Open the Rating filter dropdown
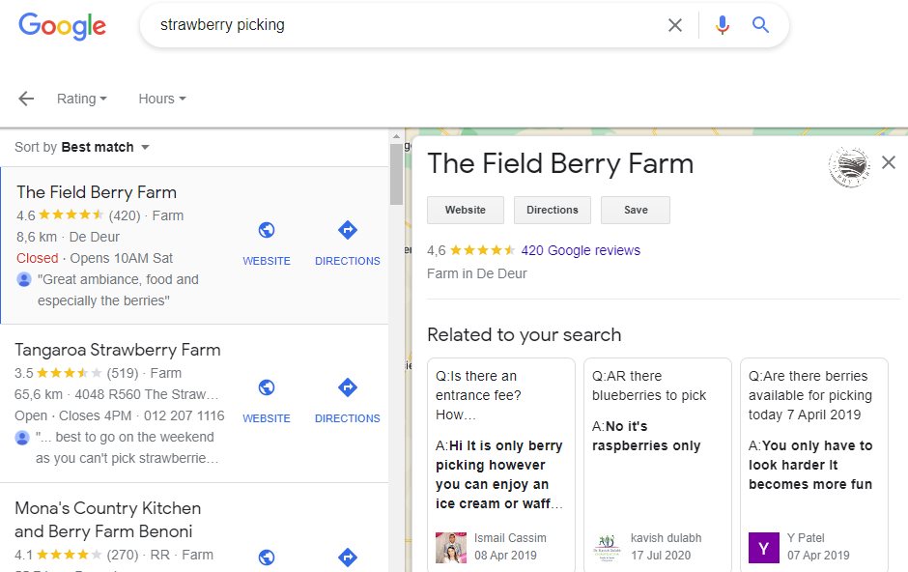This screenshot has height=572, width=908. tap(82, 98)
